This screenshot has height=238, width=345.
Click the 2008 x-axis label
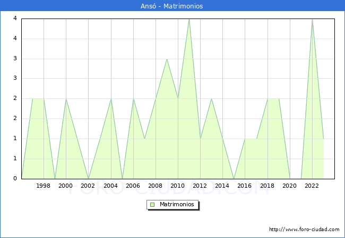click(x=156, y=186)
